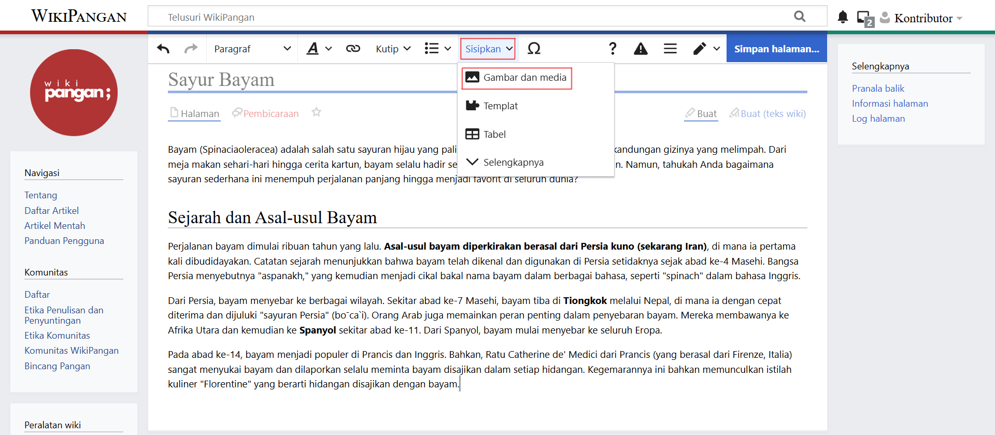995x435 pixels.
Task: Click the Telusuri WikiPangan search field
Action: [477, 17]
